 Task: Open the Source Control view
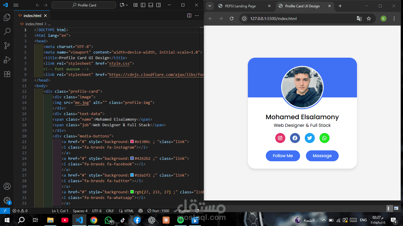click(7, 46)
